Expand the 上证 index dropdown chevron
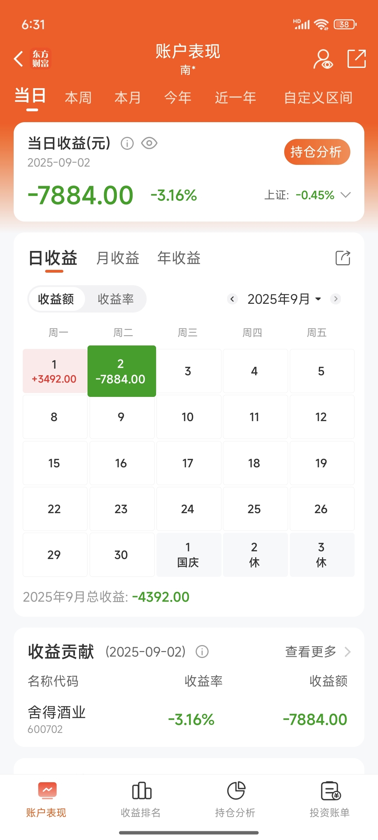This screenshot has height=840, width=378. pyautogui.click(x=345, y=195)
